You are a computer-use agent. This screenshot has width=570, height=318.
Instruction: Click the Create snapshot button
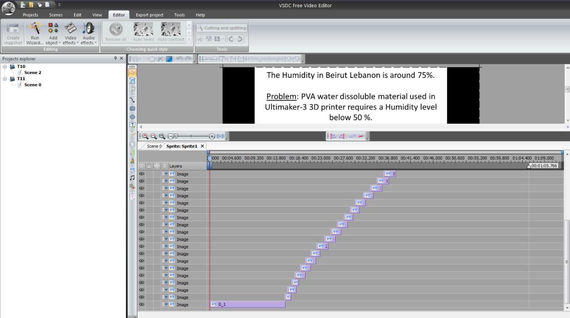13,33
